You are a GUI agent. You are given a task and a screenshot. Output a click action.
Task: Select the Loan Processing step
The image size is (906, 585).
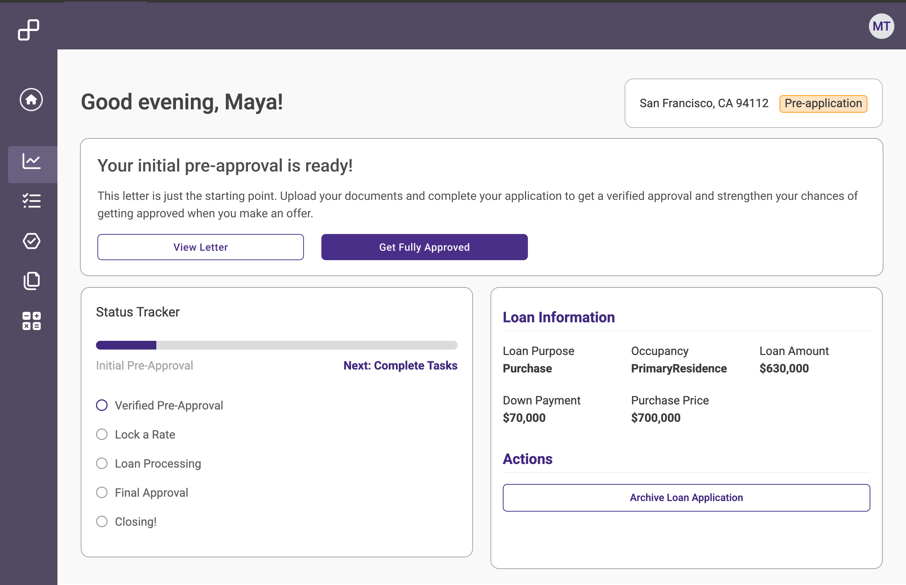(102, 463)
